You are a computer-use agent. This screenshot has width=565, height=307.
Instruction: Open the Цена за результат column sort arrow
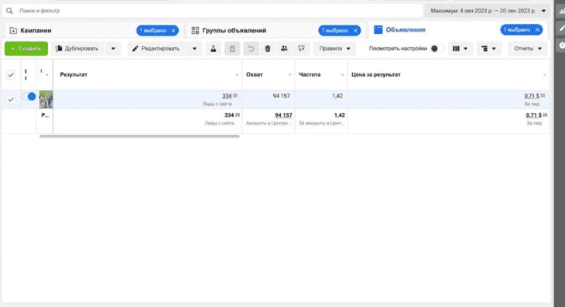[x=544, y=75]
